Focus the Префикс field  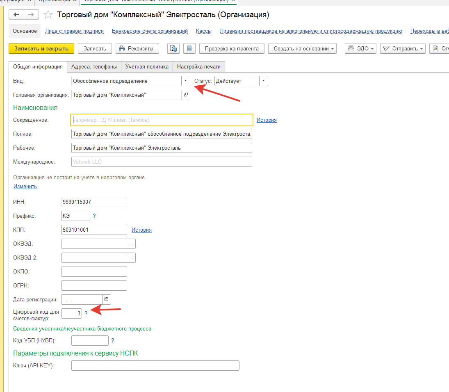pos(75,216)
